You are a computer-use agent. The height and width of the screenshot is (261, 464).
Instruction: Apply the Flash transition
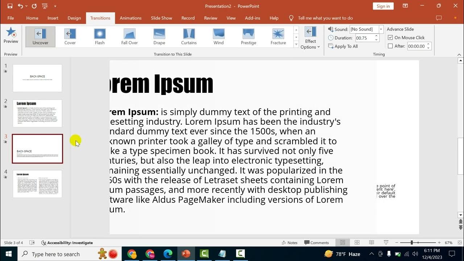pyautogui.click(x=100, y=37)
